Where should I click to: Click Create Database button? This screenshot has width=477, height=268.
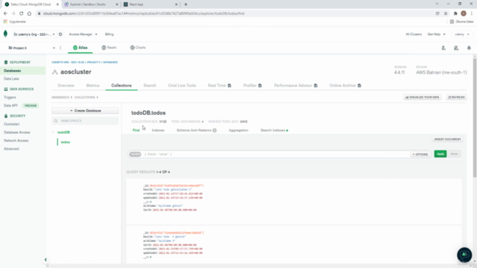pos(85,111)
